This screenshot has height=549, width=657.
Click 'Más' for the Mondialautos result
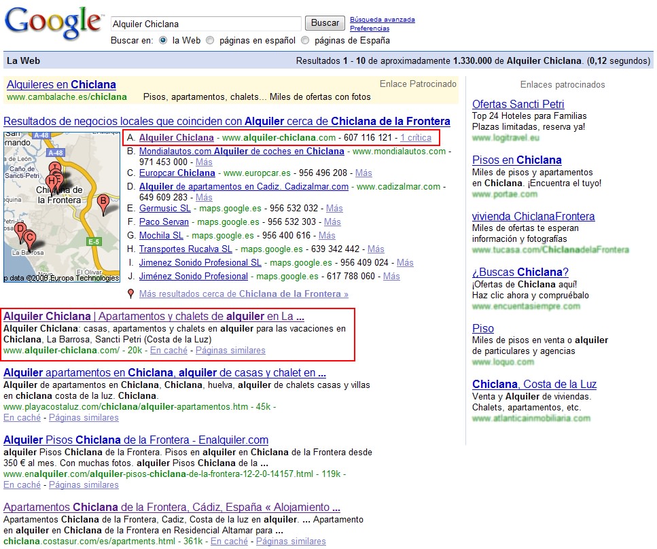tap(204, 162)
